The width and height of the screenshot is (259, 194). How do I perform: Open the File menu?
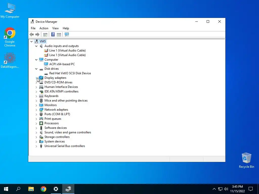tap(33, 28)
